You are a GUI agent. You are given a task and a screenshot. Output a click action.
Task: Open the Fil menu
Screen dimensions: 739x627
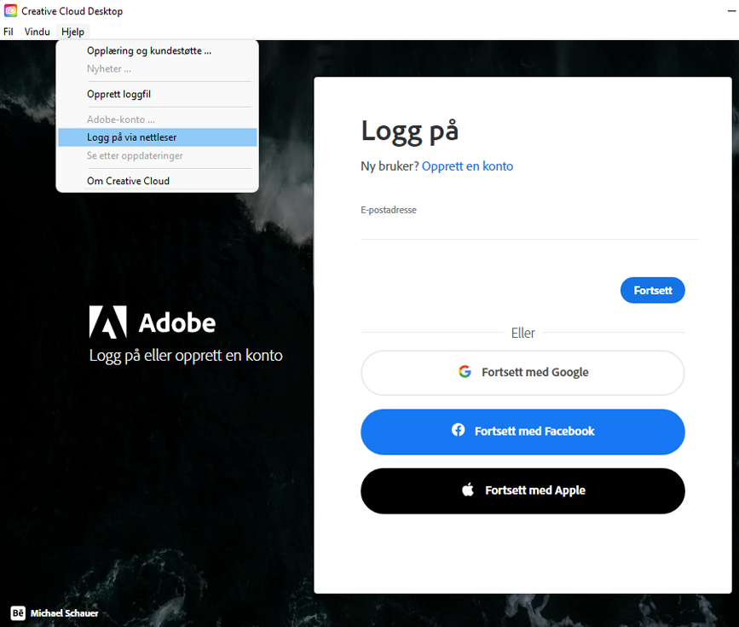tap(9, 32)
